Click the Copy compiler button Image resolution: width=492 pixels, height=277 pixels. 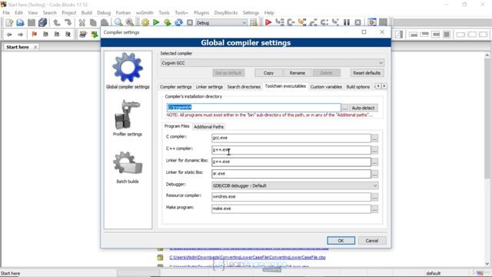268,73
